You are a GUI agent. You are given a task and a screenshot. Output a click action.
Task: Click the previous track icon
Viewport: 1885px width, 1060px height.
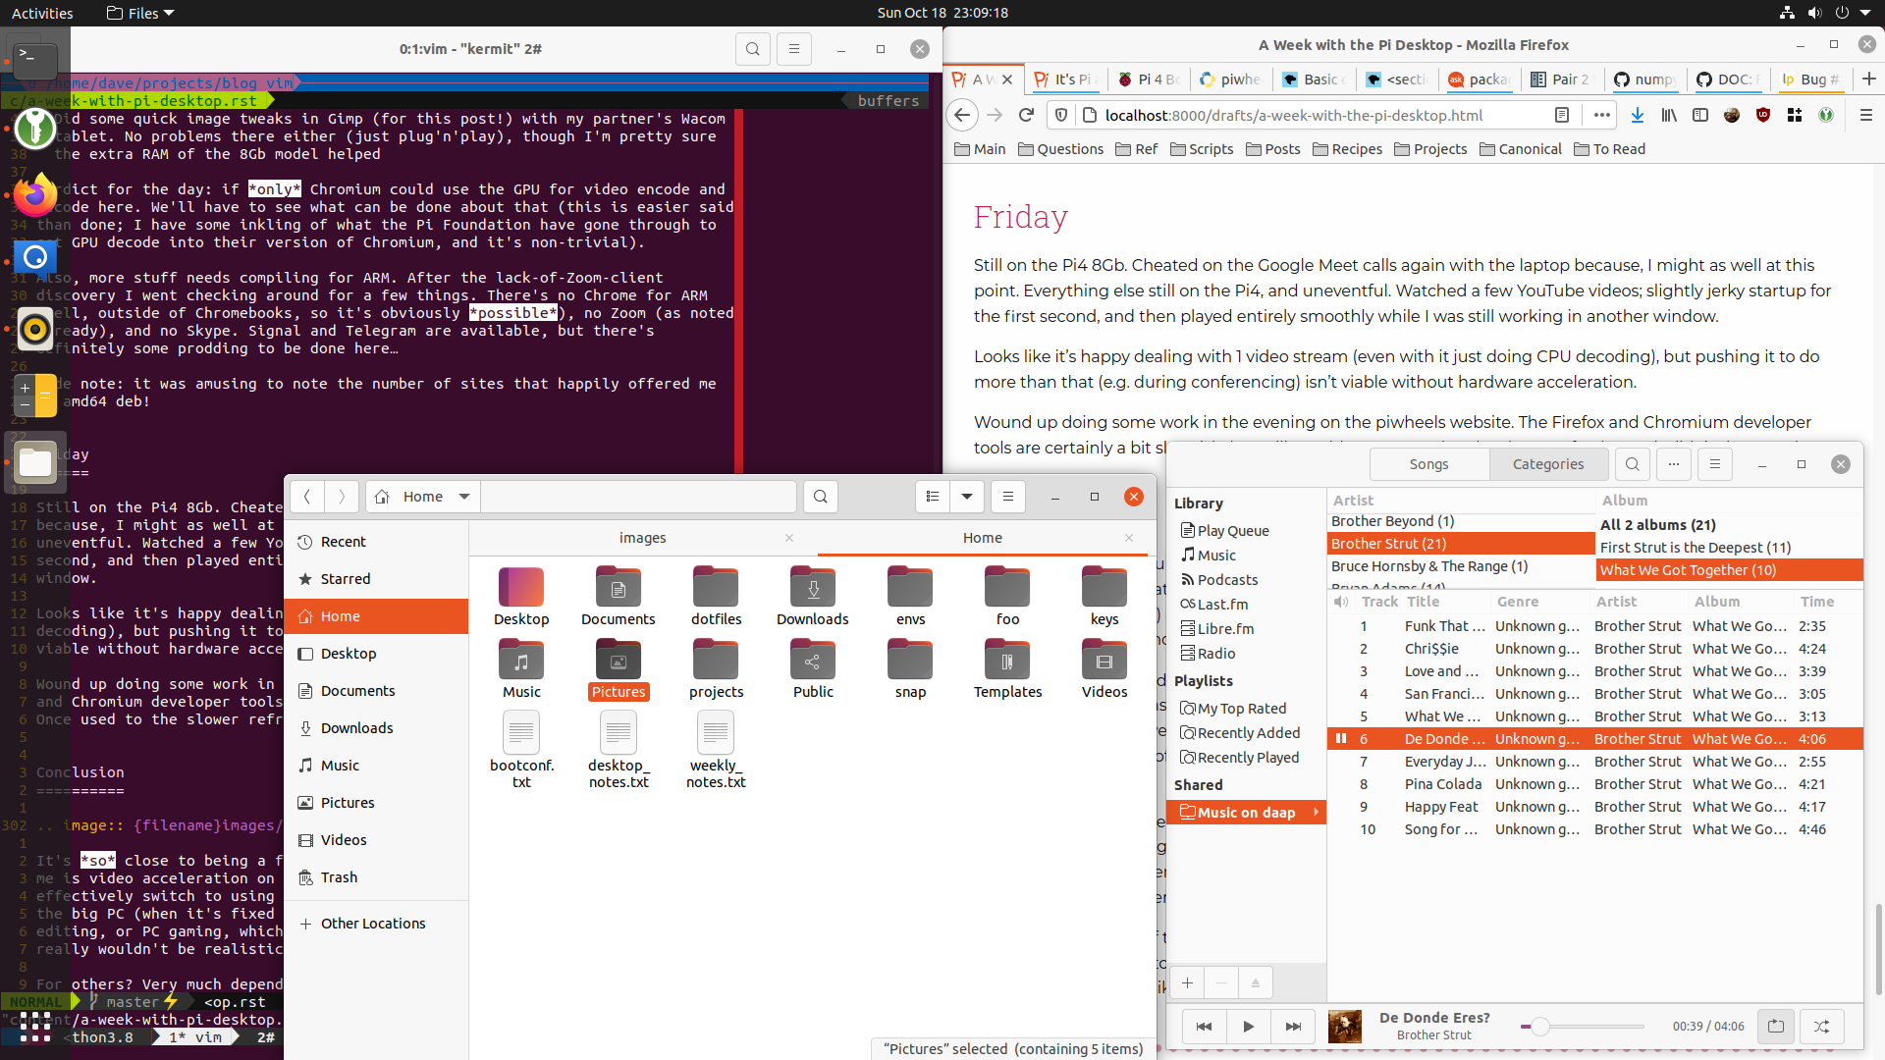point(1204,1025)
